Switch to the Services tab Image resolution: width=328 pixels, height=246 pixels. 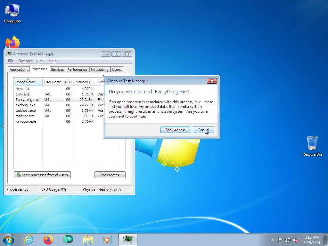point(57,70)
